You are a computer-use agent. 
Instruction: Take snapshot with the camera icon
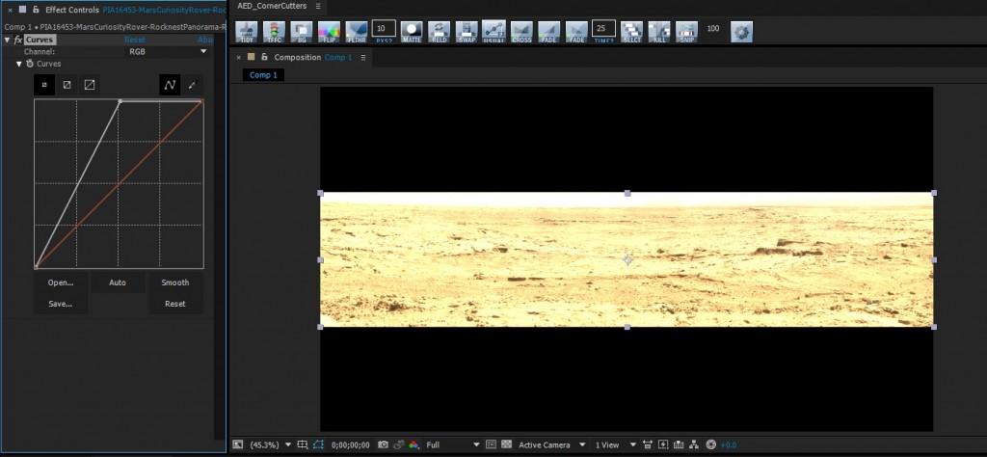tap(383, 444)
